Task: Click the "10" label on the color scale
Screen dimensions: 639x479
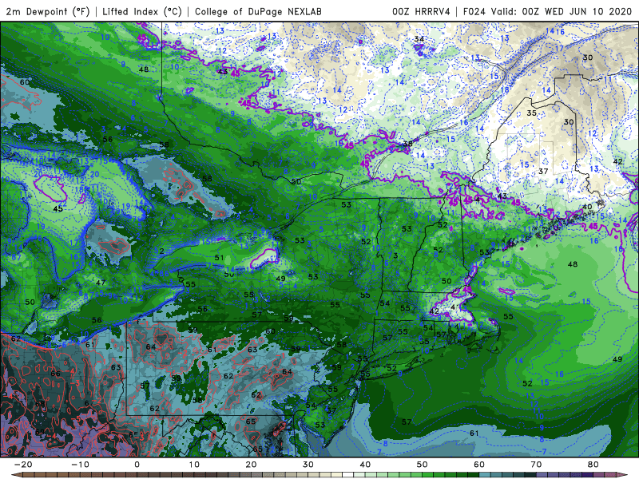Action: (194, 465)
